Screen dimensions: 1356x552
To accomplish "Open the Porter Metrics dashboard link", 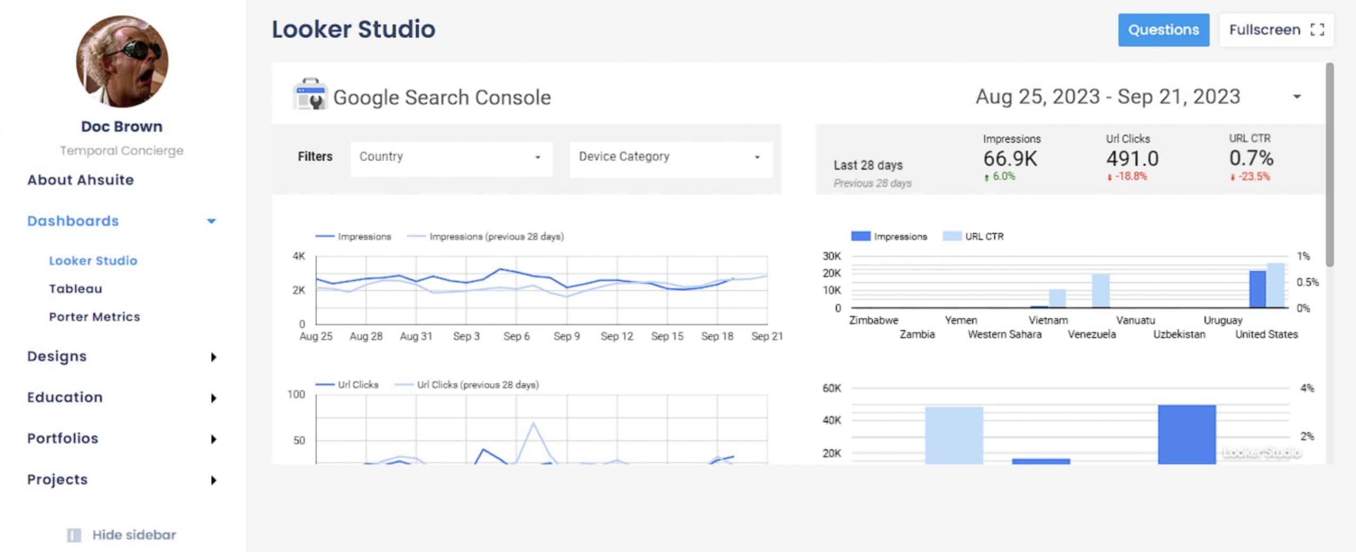I will (x=95, y=316).
